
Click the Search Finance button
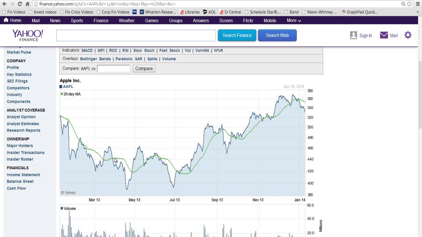237,35
